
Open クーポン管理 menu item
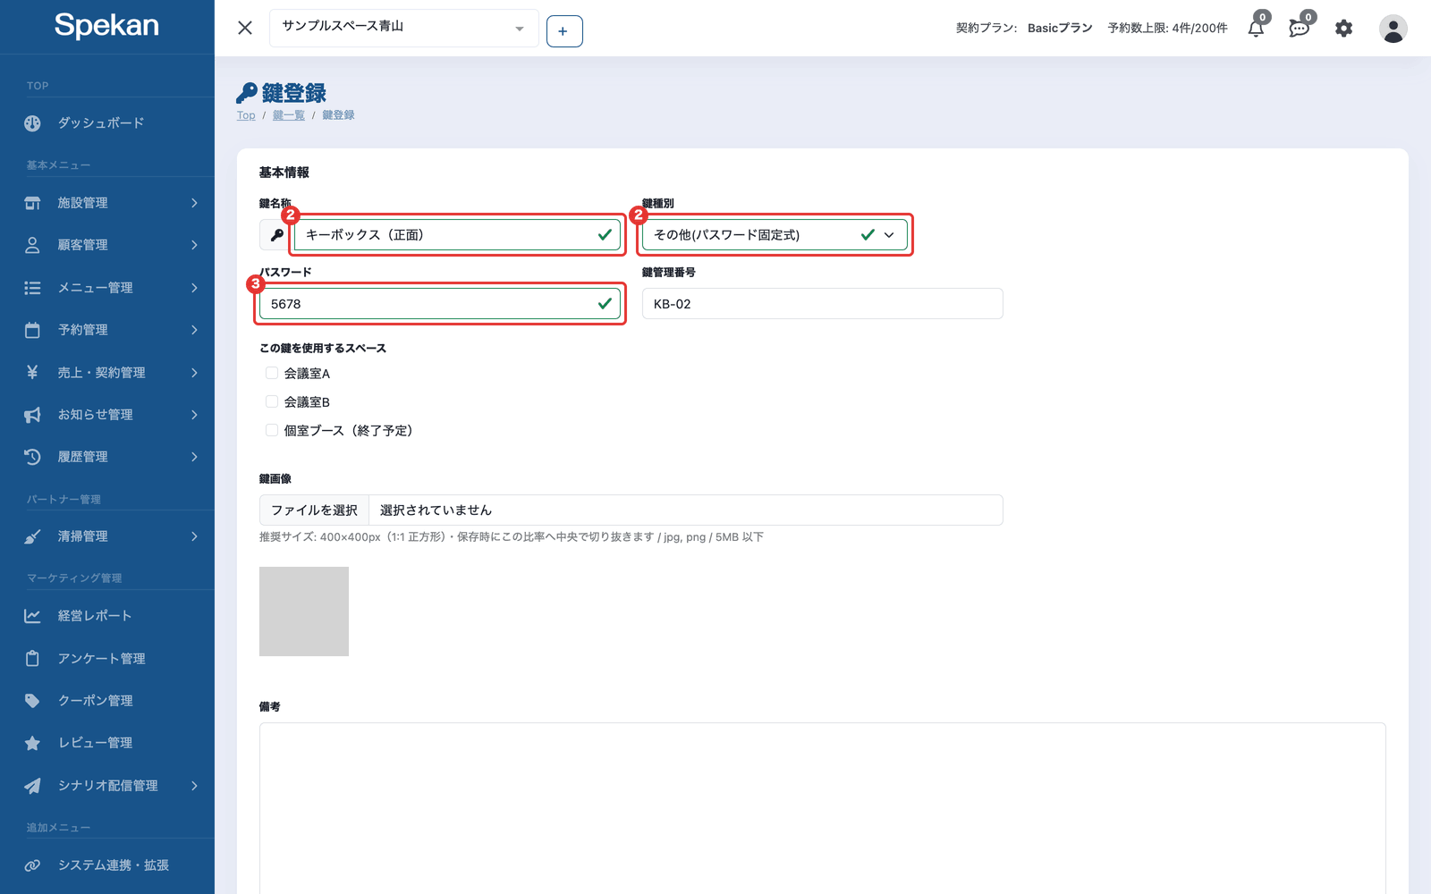[x=107, y=701]
